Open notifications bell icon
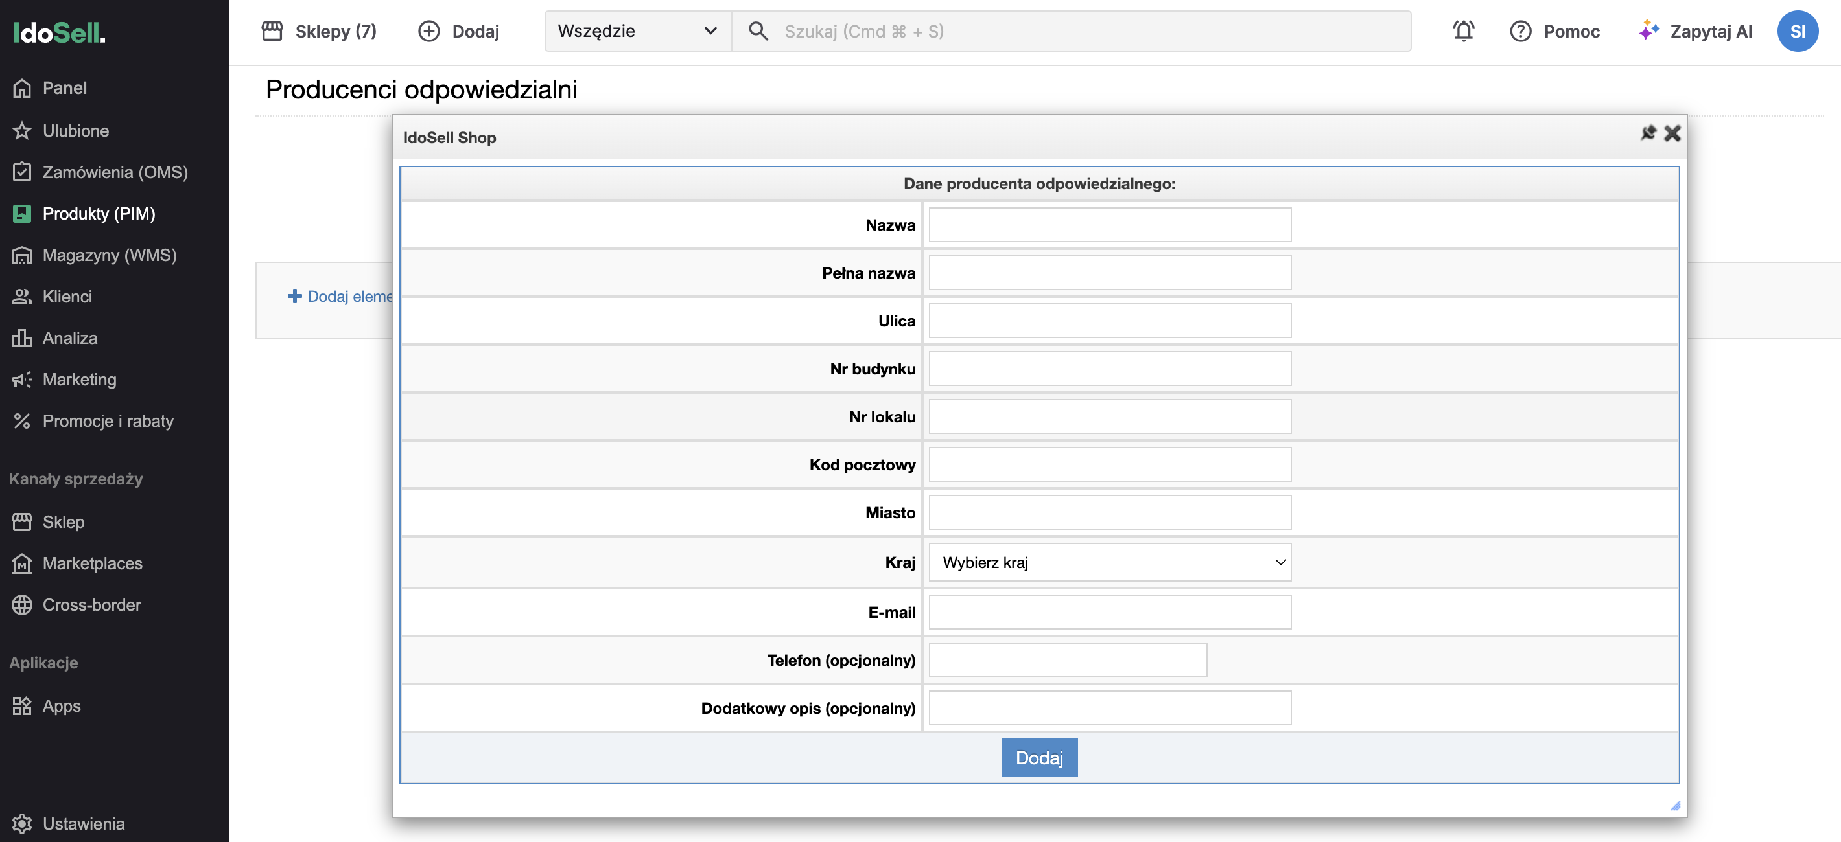Screen dimensions: 1841x842 click(x=1464, y=30)
